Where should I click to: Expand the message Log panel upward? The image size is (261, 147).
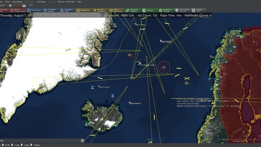[83, 140]
